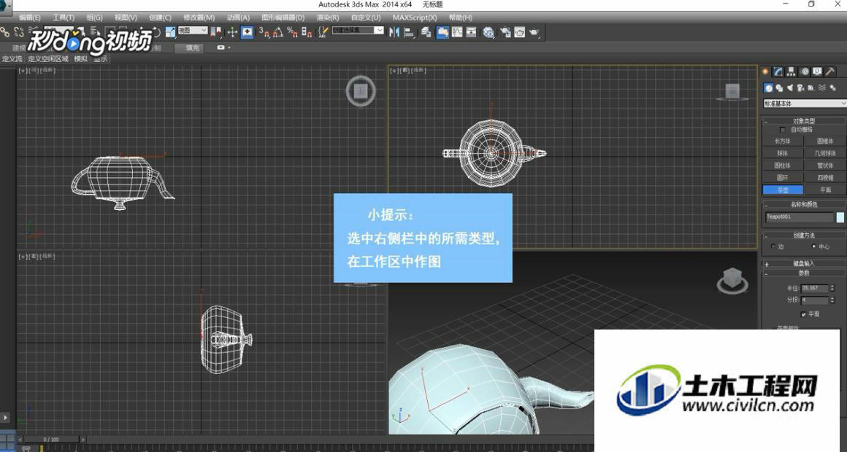Viewport: 847px width, 452px height.
Task: Toggle the Percent Snap icon
Action: [293, 32]
